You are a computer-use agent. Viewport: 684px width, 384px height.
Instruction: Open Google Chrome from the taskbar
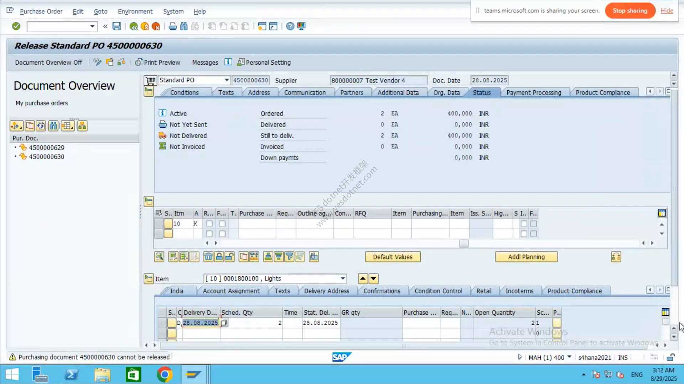(164, 374)
